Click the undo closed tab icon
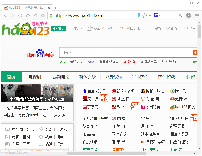 point(35,15)
